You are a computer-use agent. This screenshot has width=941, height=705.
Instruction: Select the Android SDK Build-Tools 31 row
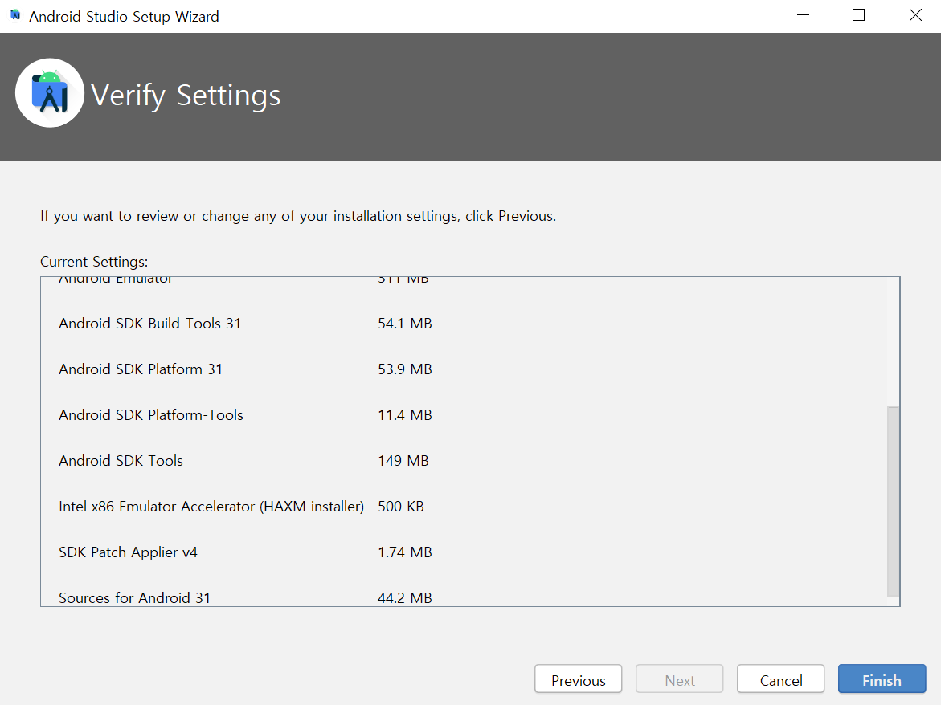(x=245, y=324)
